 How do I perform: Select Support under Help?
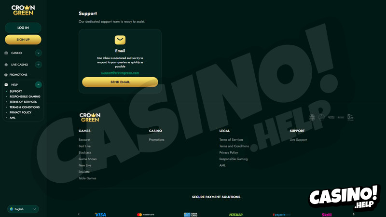[16, 91]
